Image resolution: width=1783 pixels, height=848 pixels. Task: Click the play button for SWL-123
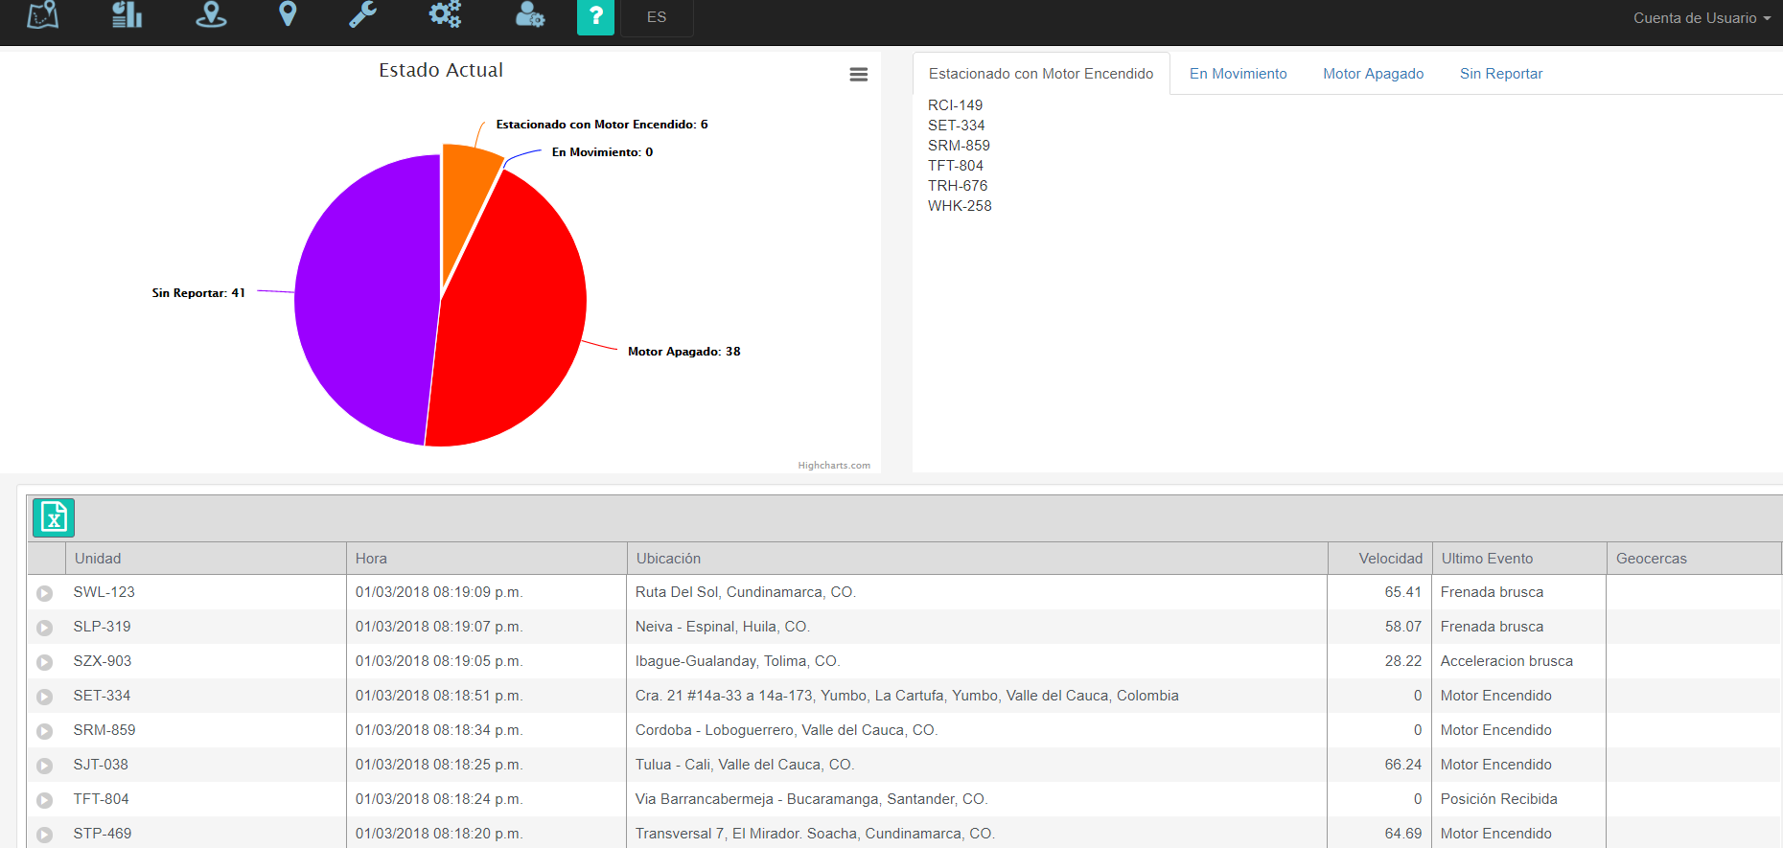coord(44,593)
